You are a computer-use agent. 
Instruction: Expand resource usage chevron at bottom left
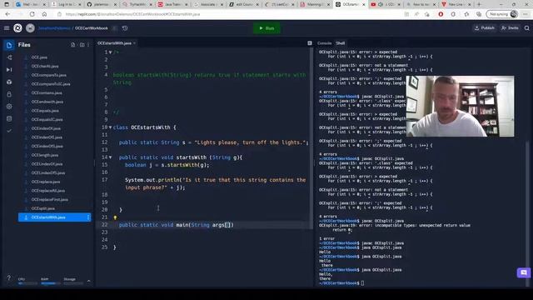click(x=89, y=281)
